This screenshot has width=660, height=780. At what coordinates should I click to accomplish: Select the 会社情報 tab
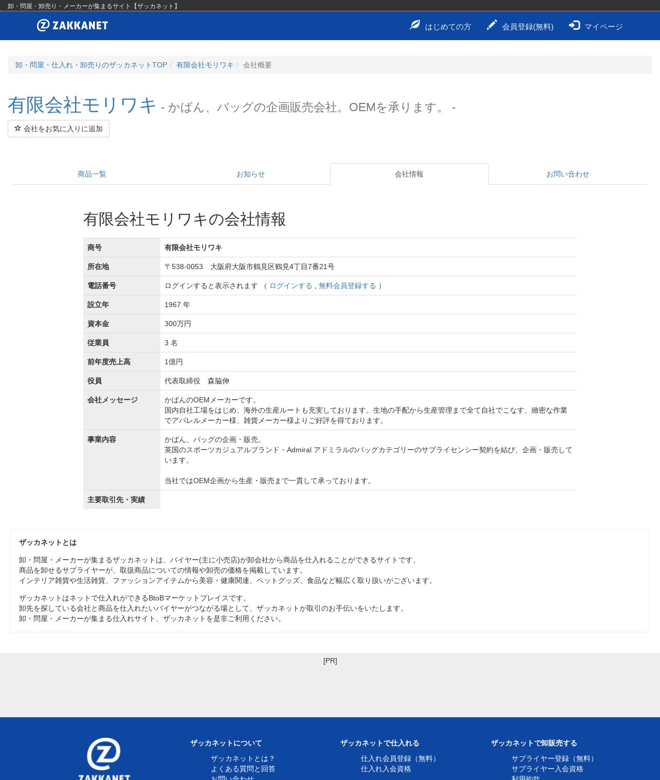click(x=409, y=174)
